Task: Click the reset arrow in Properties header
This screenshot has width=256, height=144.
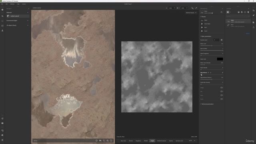Action: pos(222,12)
